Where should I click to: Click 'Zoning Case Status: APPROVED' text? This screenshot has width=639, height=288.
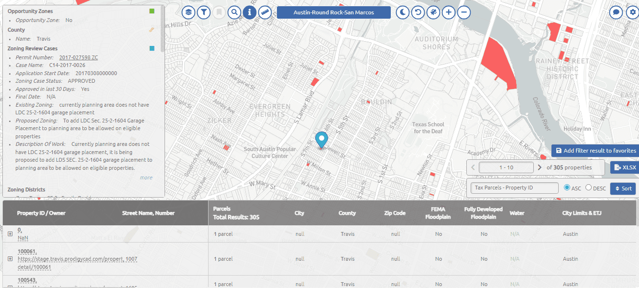click(x=55, y=81)
